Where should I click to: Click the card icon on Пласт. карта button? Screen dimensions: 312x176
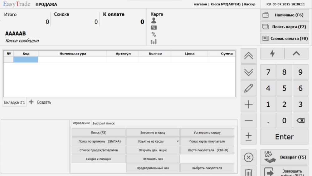(x=266, y=27)
